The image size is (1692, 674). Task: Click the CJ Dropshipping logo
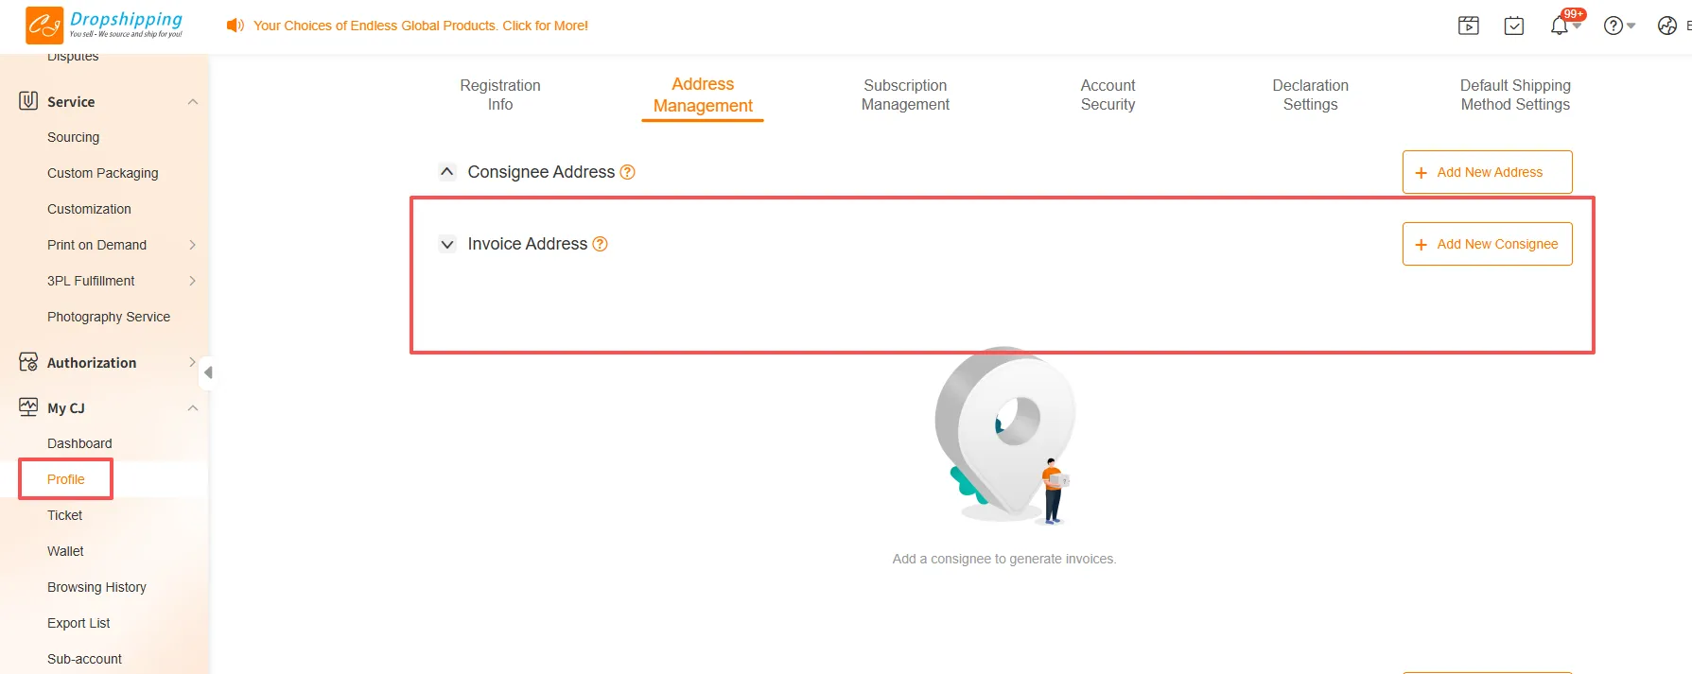(104, 26)
